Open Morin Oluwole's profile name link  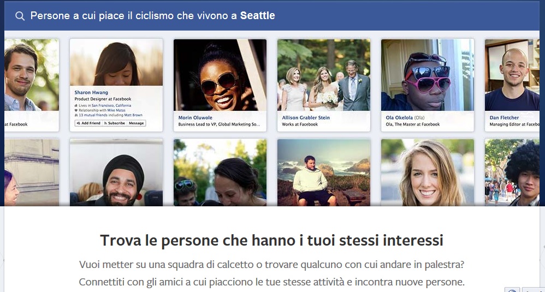pos(195,118)
